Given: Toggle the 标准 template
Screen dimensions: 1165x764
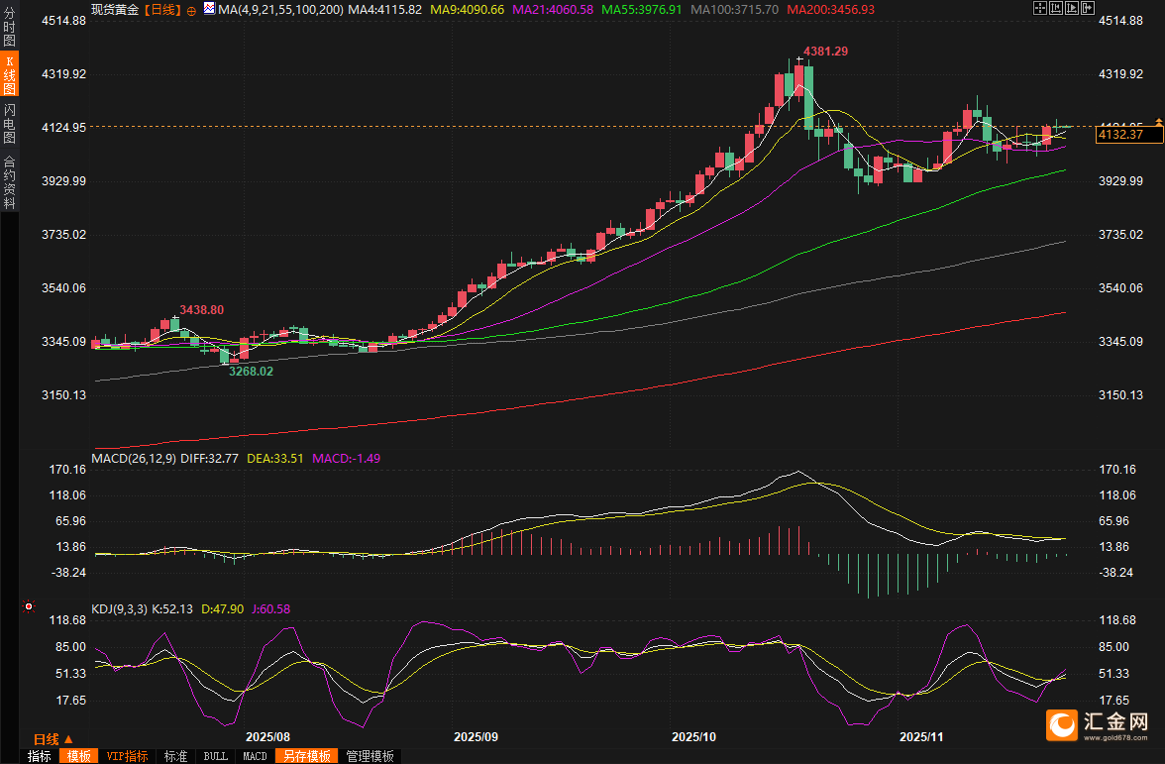Looking at the screenshot, I should pos(175,756).
